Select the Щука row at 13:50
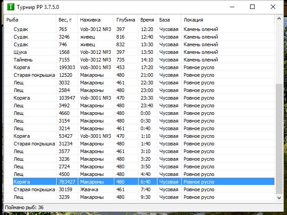Screen dimensions: 287x215 (139, 52)
